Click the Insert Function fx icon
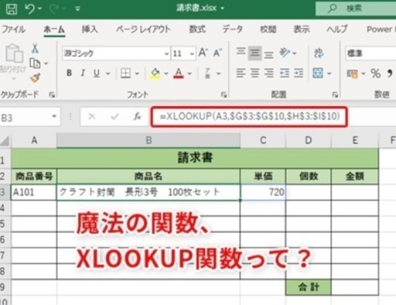This screenshot has width=396, height=305. point(138,117)
